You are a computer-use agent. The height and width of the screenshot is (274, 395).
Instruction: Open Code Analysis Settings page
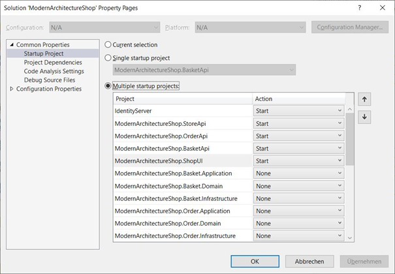pos(54,71)
